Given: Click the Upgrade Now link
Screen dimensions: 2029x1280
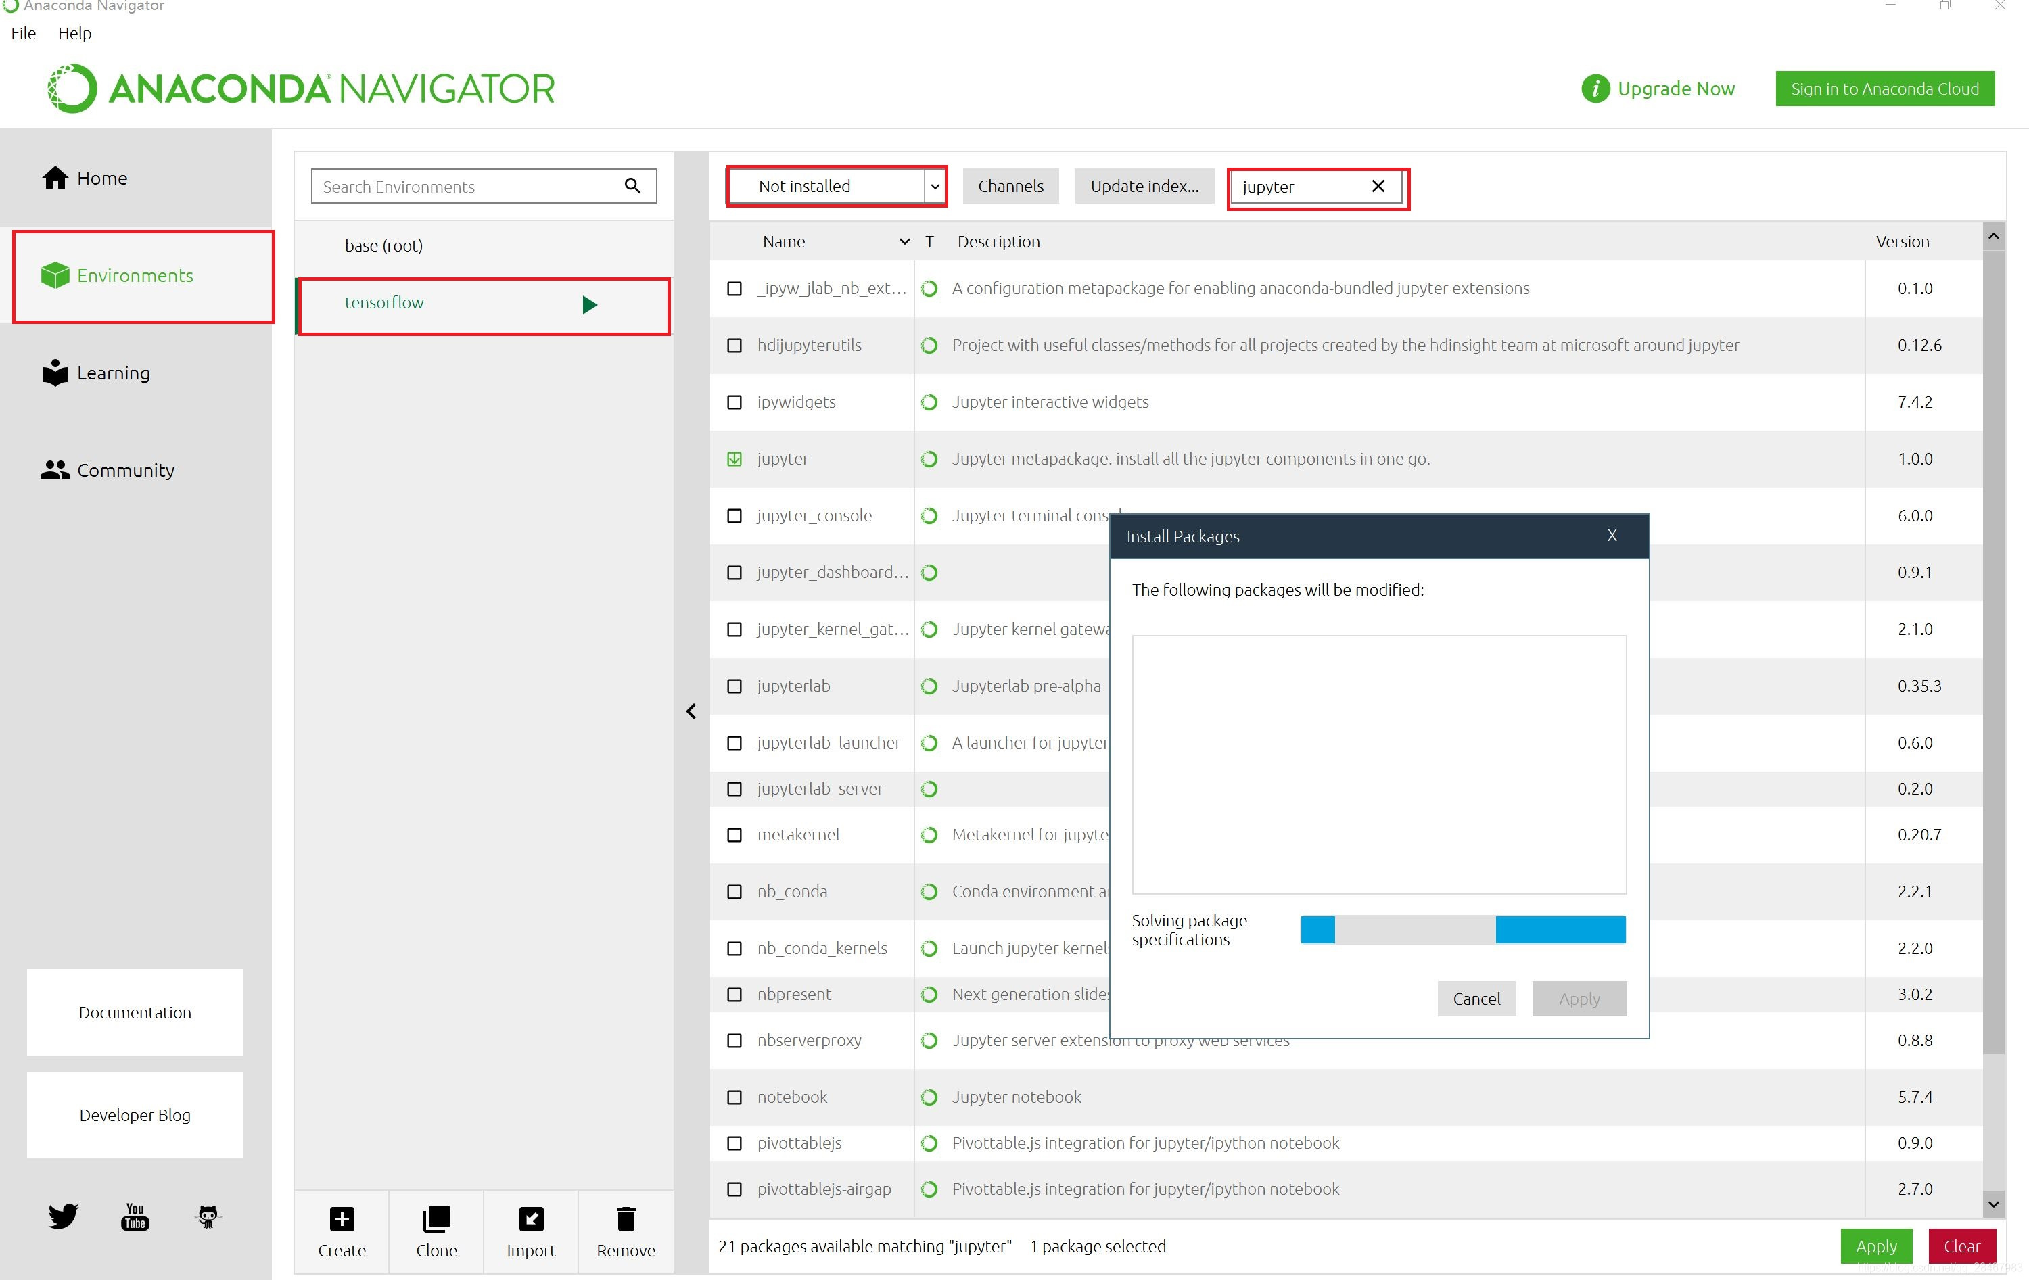Looking at the screenshot, I should 1675,89.
